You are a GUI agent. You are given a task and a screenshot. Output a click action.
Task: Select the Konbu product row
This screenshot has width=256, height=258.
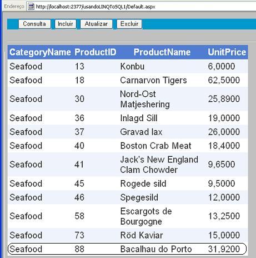point(128,66)
